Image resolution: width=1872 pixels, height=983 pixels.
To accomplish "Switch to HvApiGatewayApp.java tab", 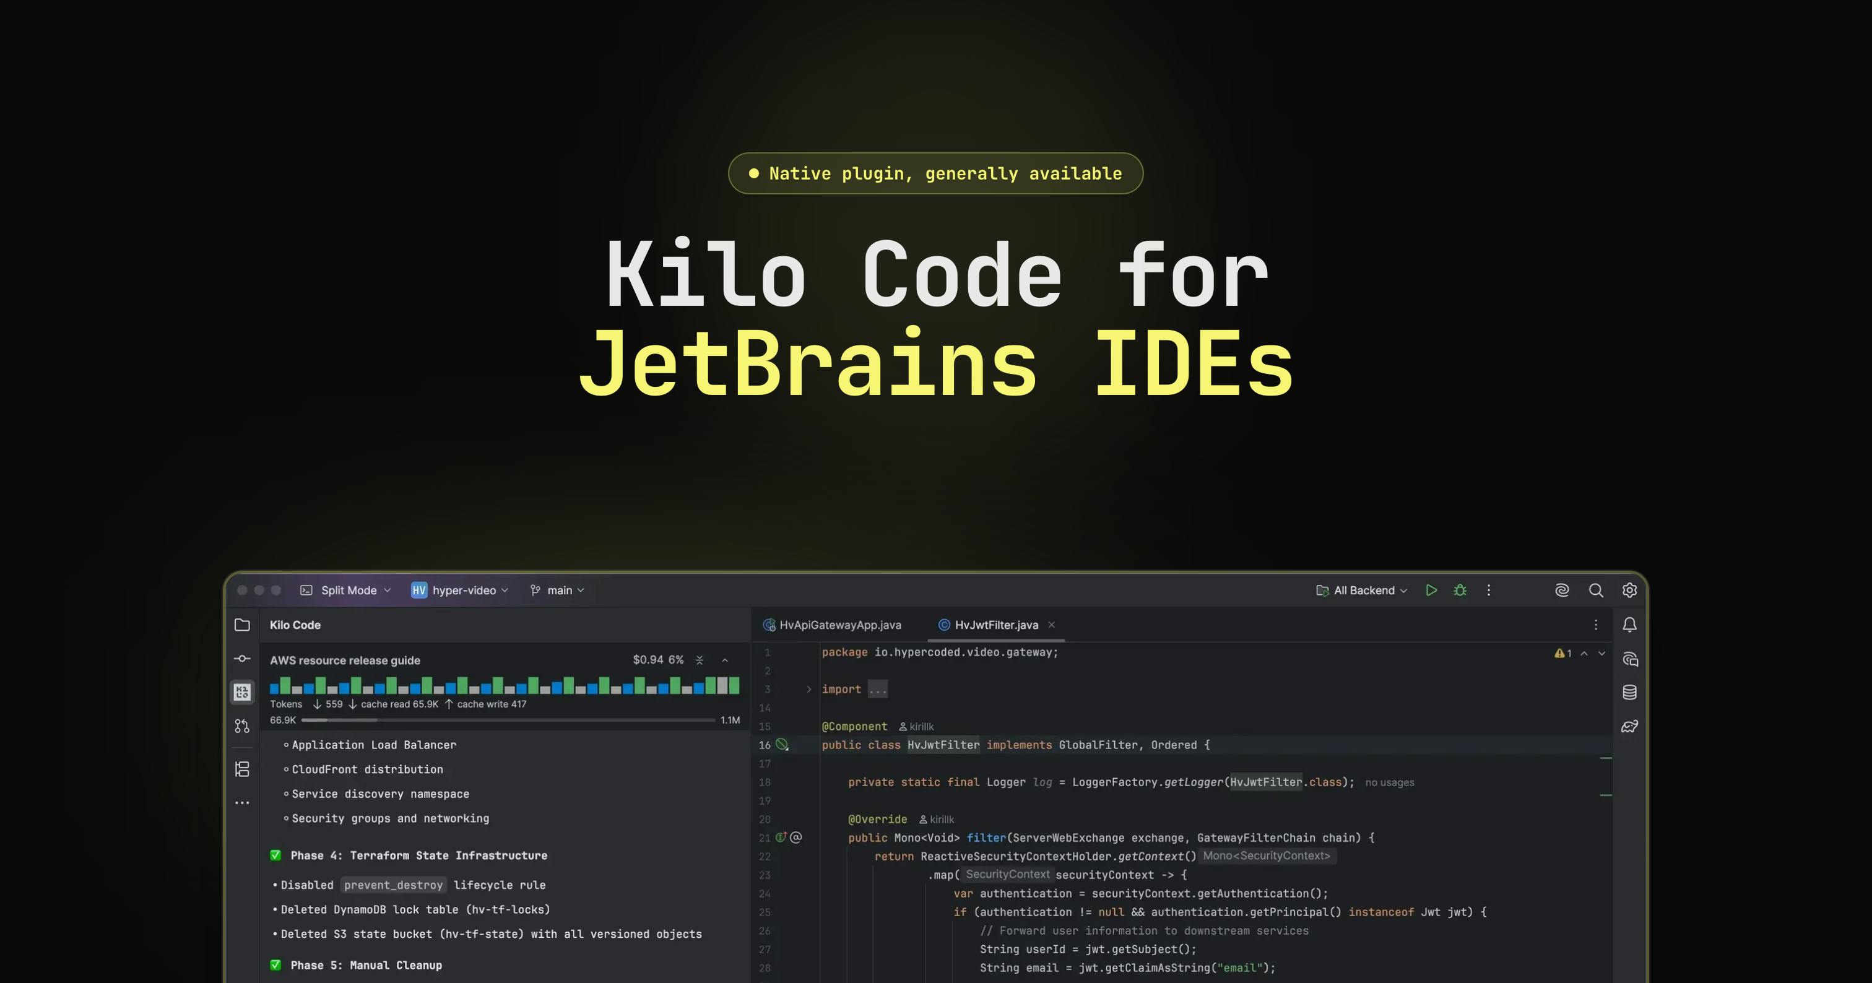I will (x=832, y=625).
